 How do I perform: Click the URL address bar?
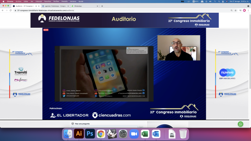pyautogui.click(x=122, y=10)
